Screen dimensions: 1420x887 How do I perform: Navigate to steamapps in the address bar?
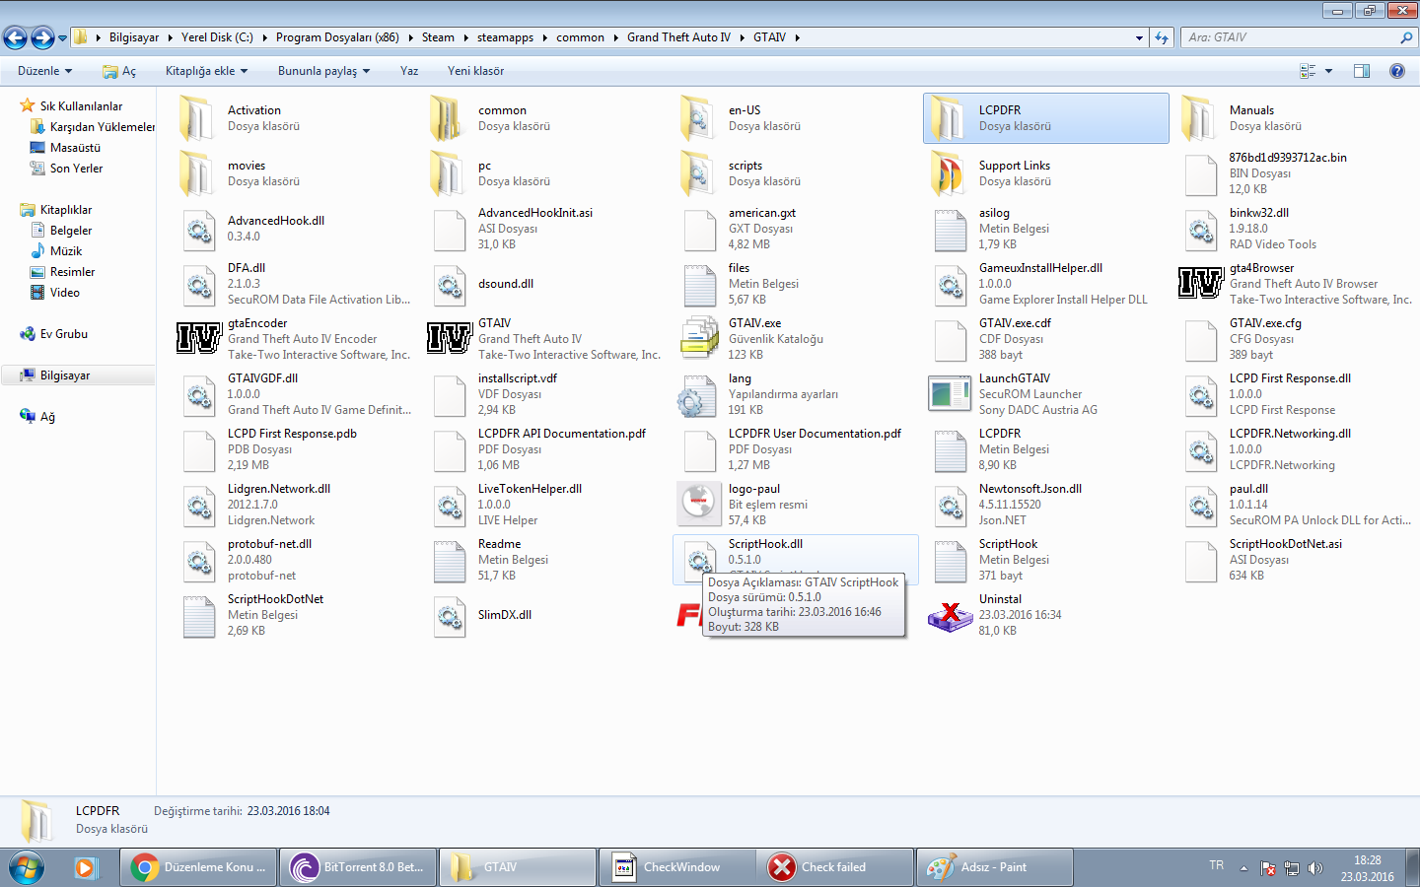click(x=505, y=37)
